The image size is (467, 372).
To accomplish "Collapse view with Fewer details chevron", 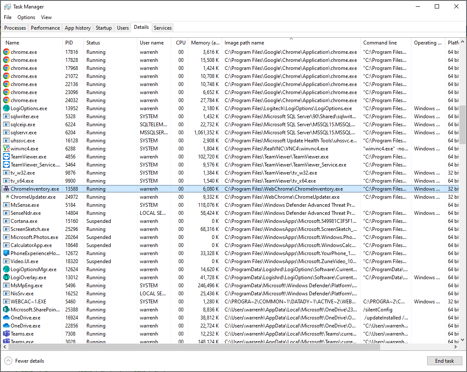I will tap(8, 361).
